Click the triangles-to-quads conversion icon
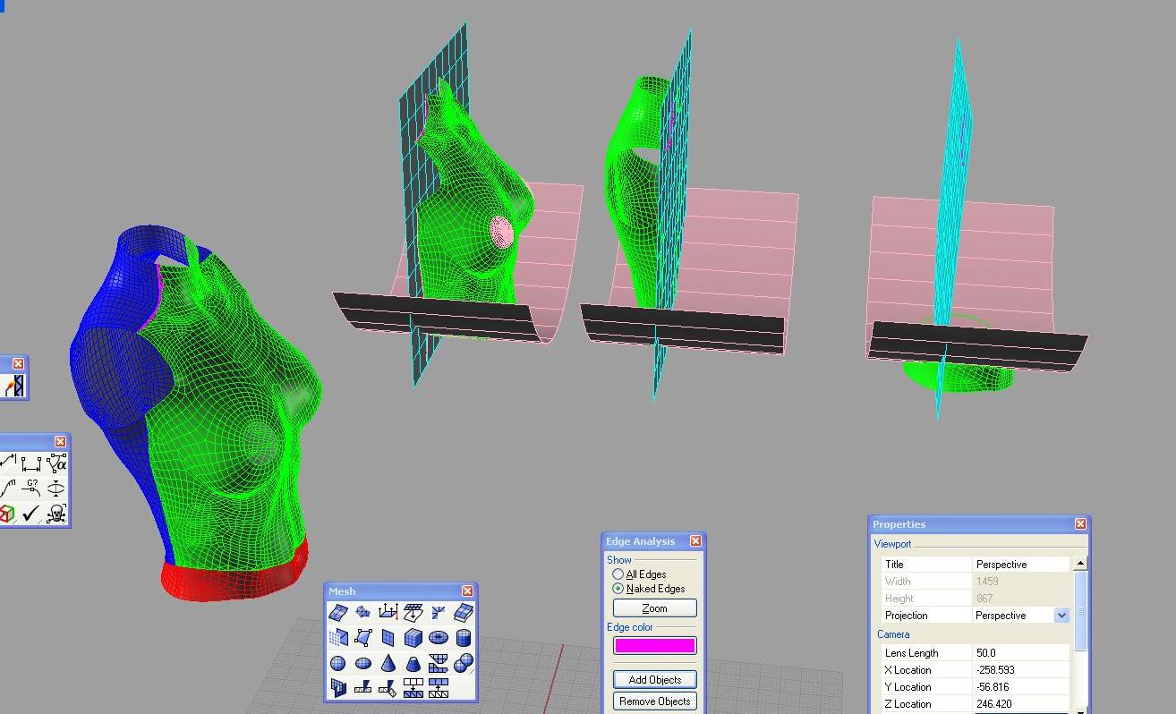 click(x=439, y=688)
